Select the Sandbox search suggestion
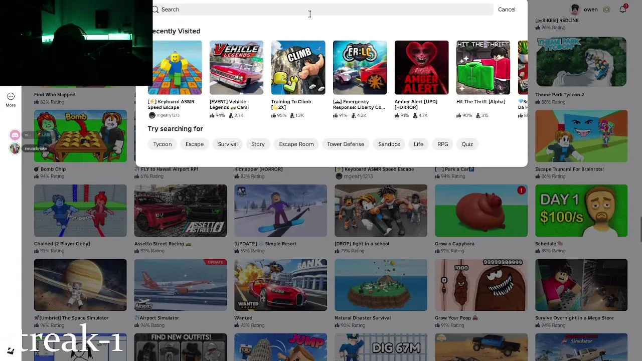642x361 pixels. coord(389,144)
